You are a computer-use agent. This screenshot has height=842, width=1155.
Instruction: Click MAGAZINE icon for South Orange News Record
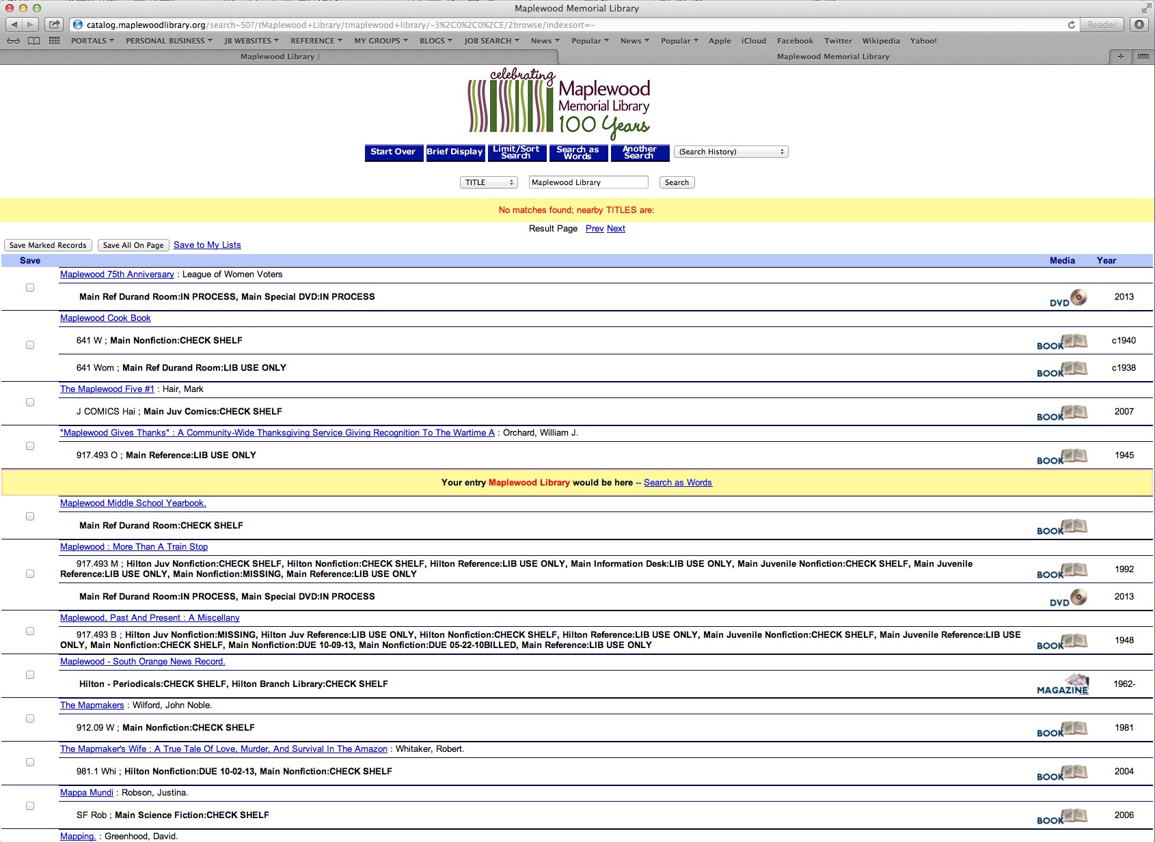1063,684
